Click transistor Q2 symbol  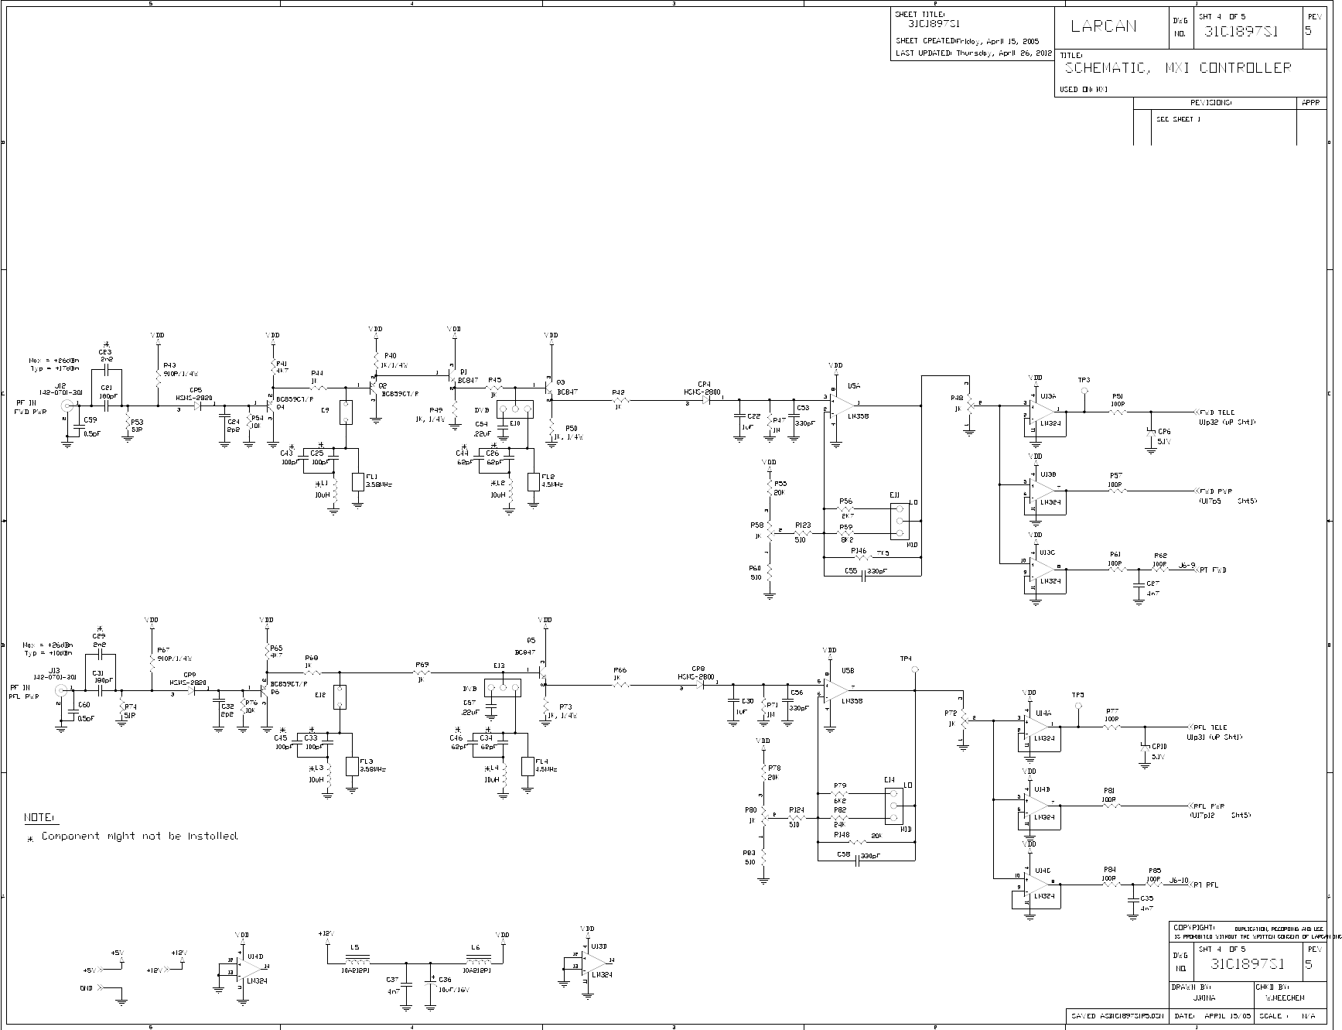[x=372, y=386]
